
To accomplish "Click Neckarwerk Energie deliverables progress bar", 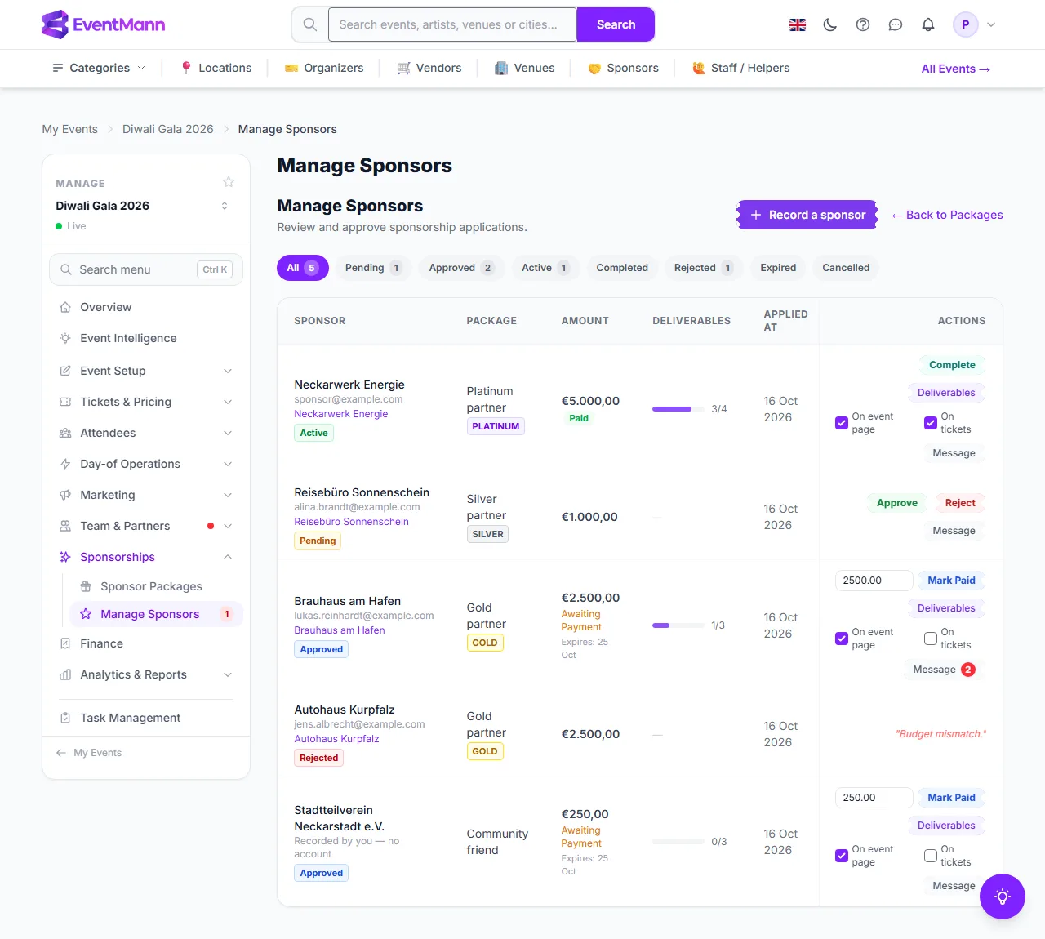I will point(678,409).
